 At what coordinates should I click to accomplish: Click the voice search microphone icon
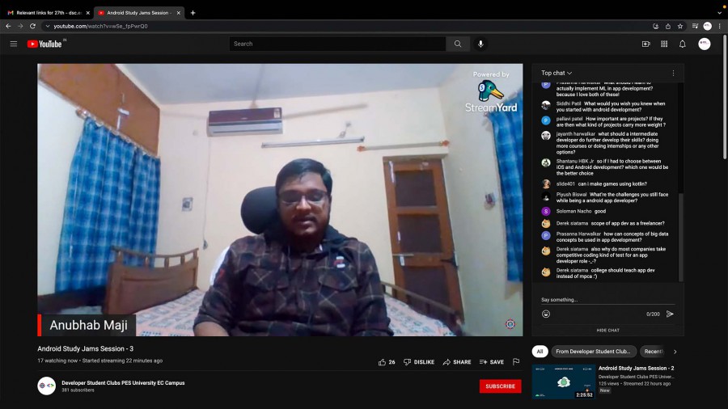tap(480, 44)
